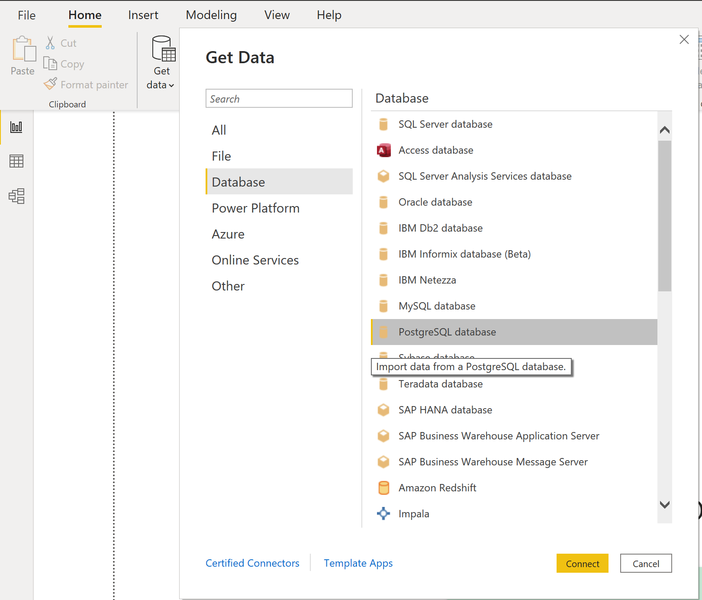Open the Model relationships view icon

tap(16, 196)
